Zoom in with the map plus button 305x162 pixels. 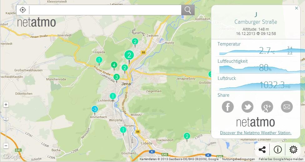[6, 105]
